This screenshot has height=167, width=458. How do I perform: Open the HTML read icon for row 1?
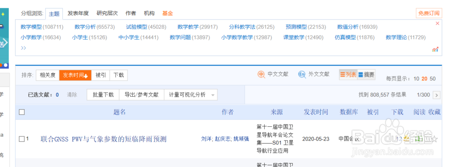click(419, 139)
